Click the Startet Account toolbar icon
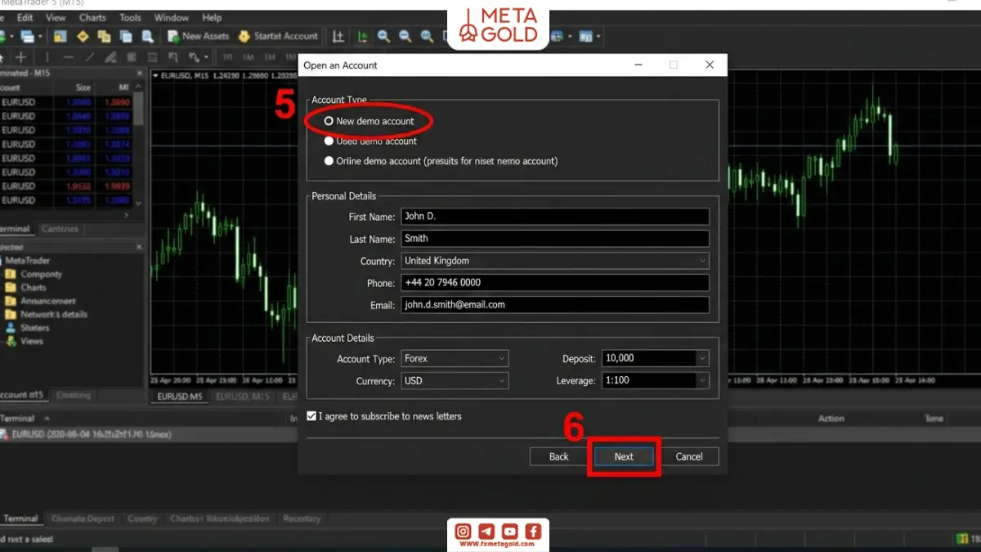Viewport: 981px width, 552px height. (x=244, y=36)
